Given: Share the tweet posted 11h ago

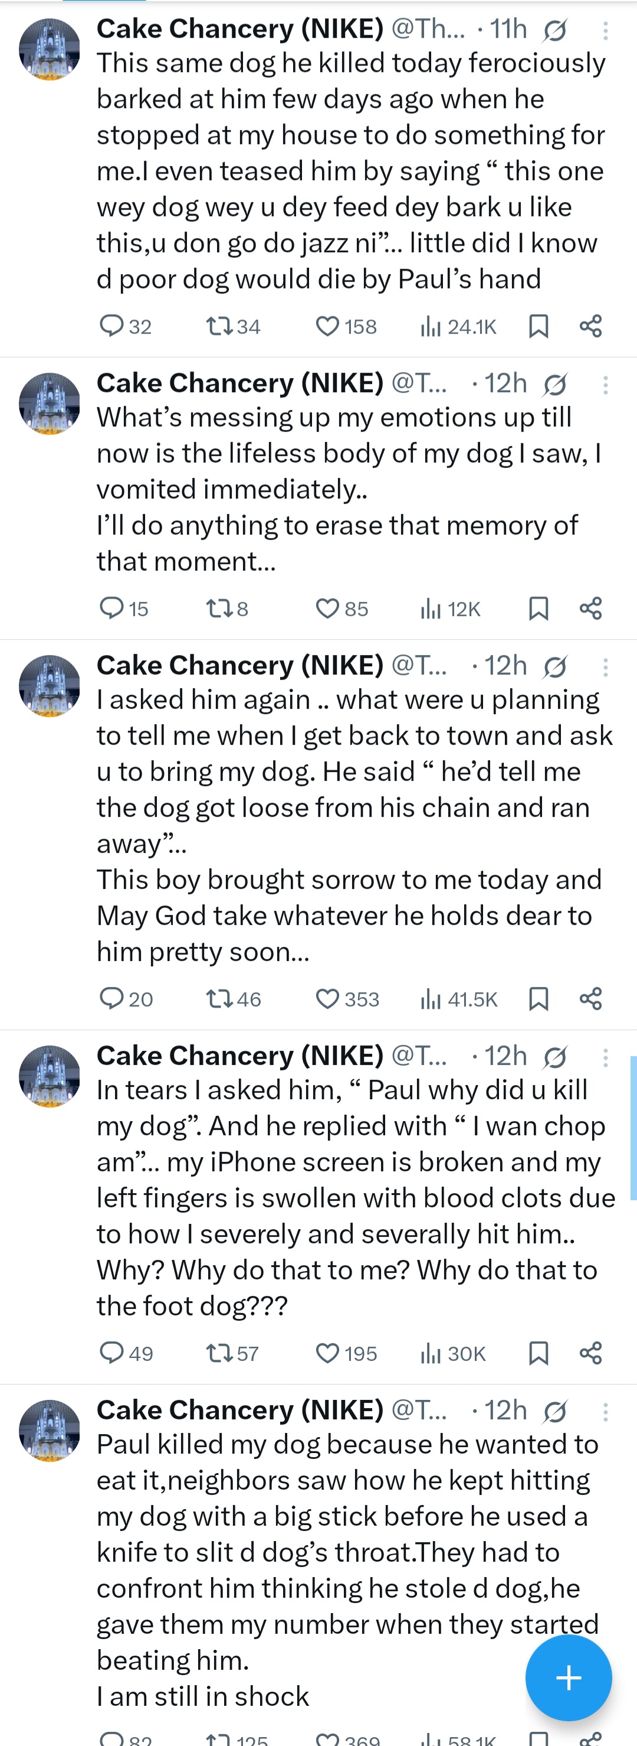Looking at the screenshot, I should (x=590, y=326).
